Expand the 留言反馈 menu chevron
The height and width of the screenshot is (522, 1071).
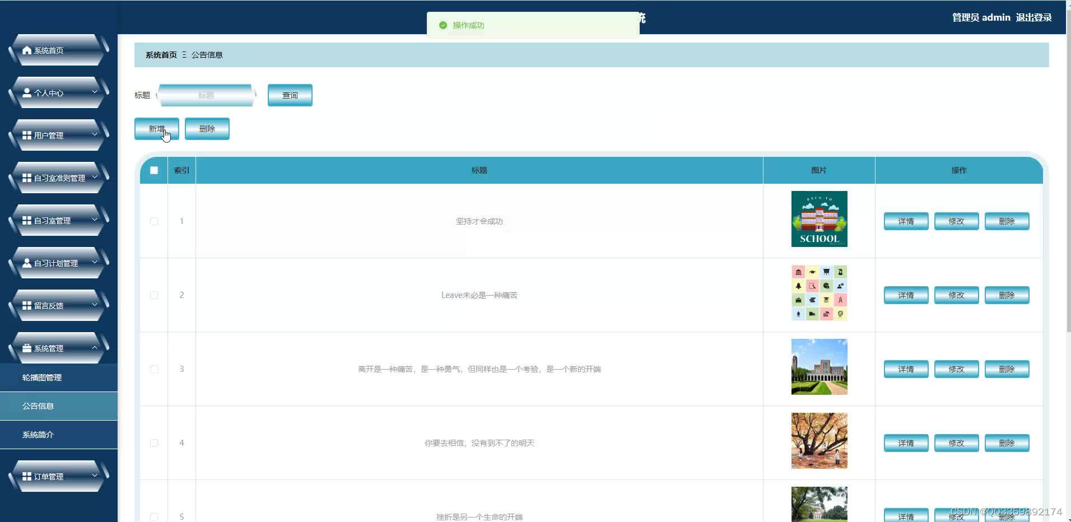pyautogui.click(x=95, y=305)
